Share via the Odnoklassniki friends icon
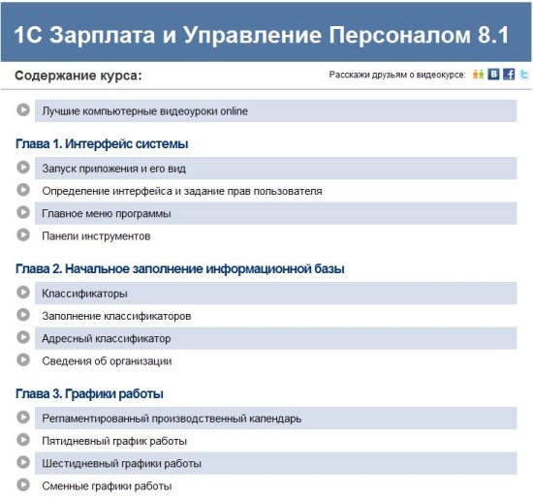 coord(478,74)
